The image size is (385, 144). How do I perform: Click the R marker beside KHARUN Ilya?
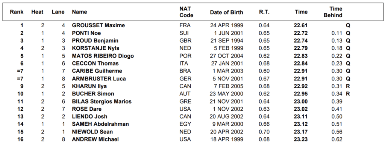tap(348, 86)
